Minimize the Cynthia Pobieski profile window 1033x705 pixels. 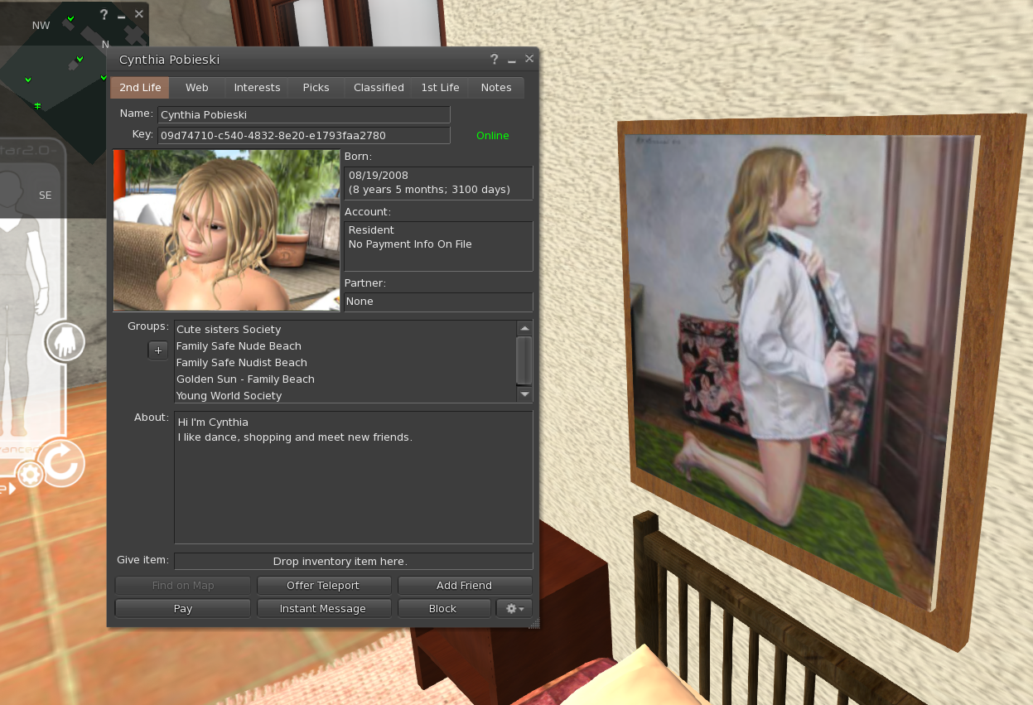tap(512, 60)
